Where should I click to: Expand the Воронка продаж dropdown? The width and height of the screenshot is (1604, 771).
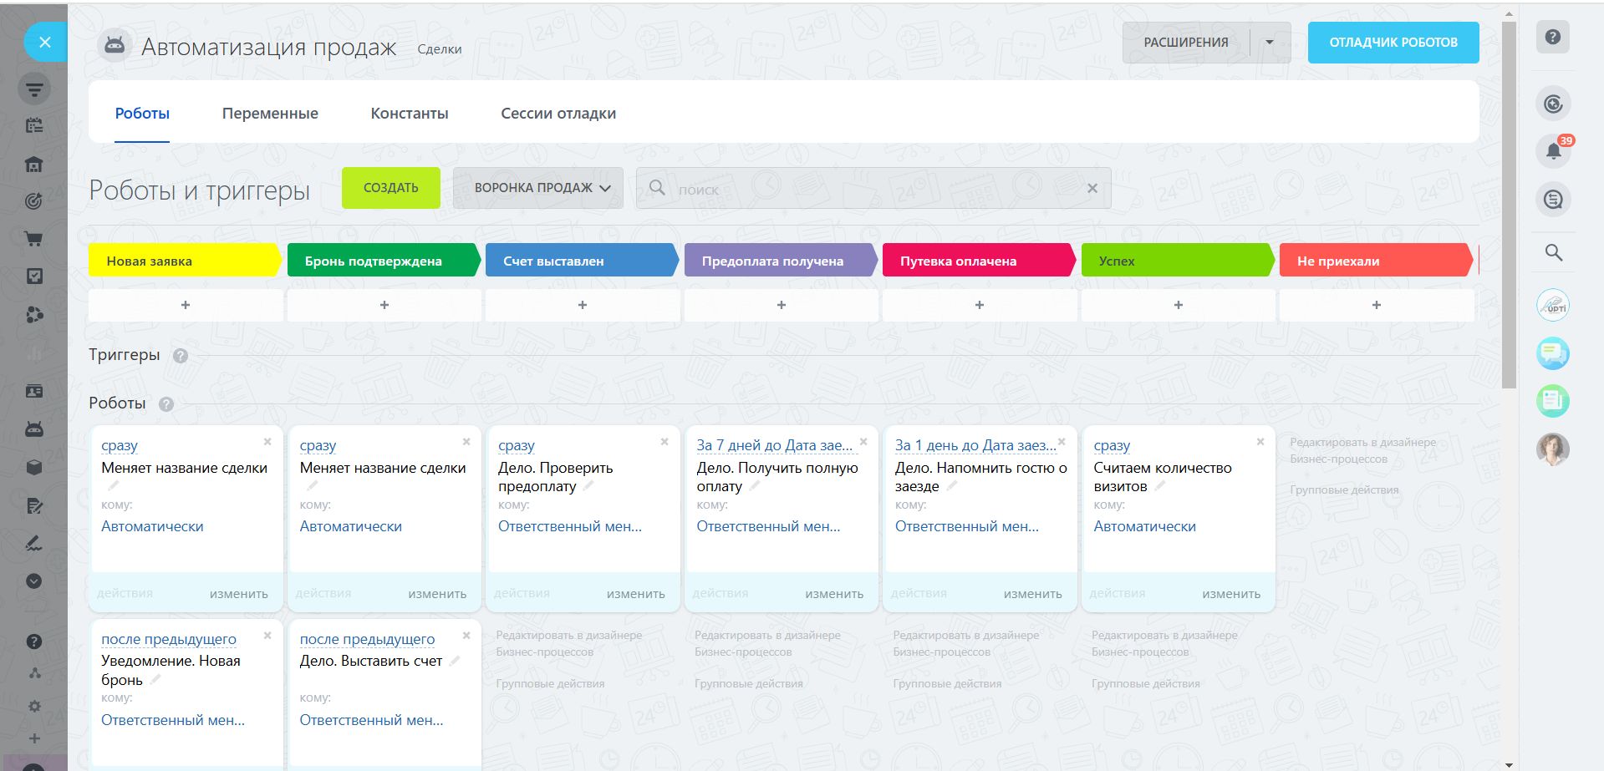coord(537,188)
